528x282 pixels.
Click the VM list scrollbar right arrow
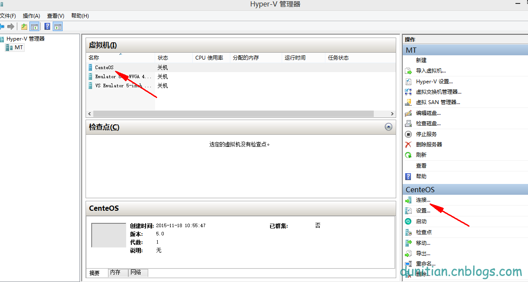click(x=392, y=114)
